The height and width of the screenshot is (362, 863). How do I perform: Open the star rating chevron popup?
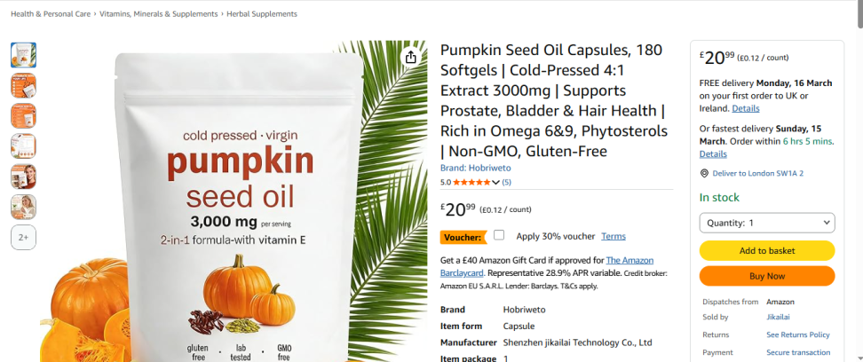496,182
